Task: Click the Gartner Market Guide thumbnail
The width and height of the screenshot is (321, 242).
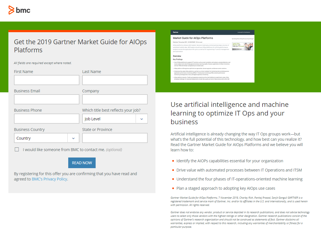Action: click(x=213, y=56)
